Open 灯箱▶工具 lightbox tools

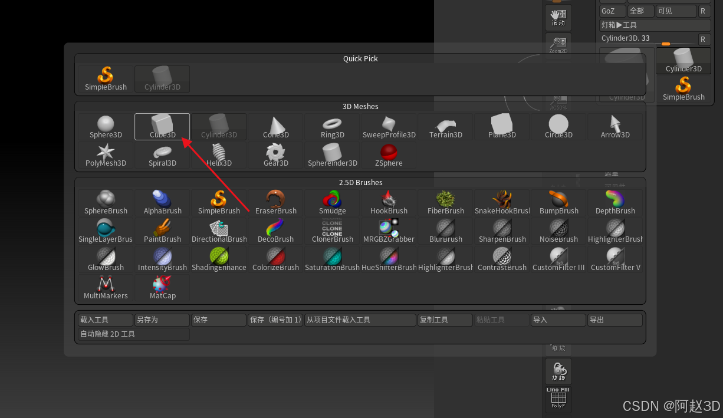coord(655,25)
